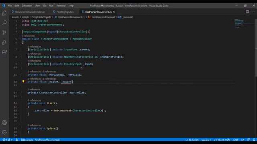The width and height of the screenshot is (257, 144).
Task: Open the Run menu
Action: (51, 6)
